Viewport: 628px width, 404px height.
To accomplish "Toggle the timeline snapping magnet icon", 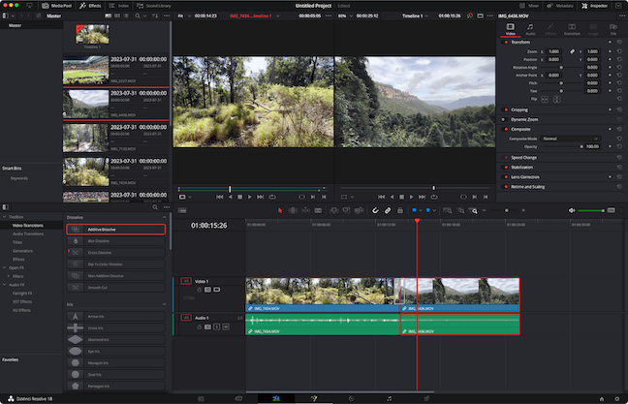I will 375,210.
